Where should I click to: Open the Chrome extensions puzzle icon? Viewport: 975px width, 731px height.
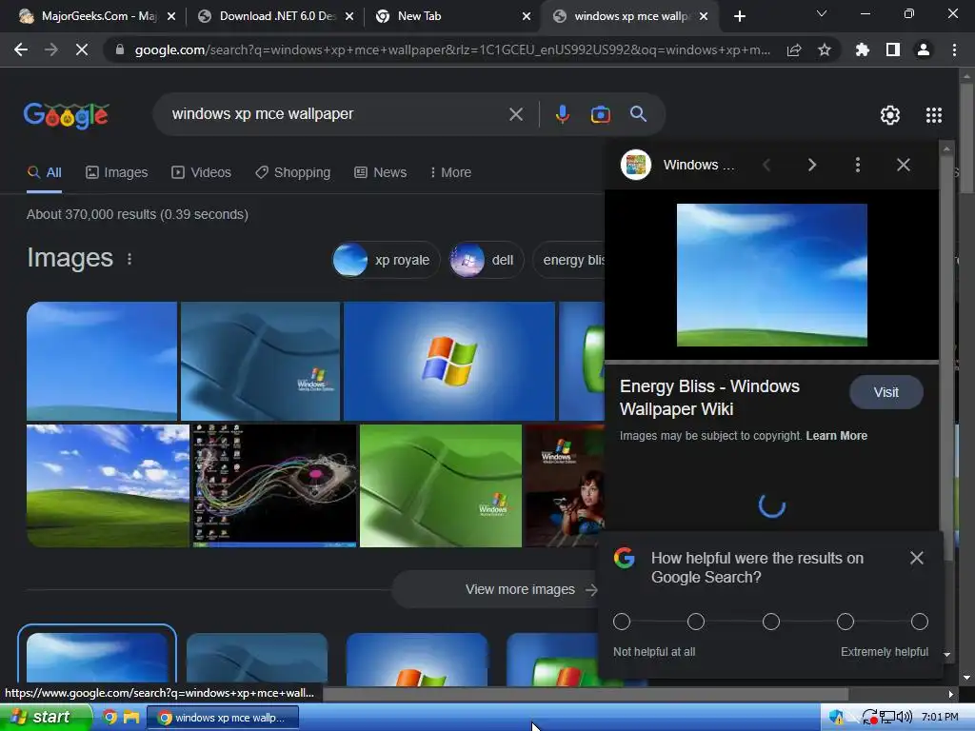click(863, 49)
